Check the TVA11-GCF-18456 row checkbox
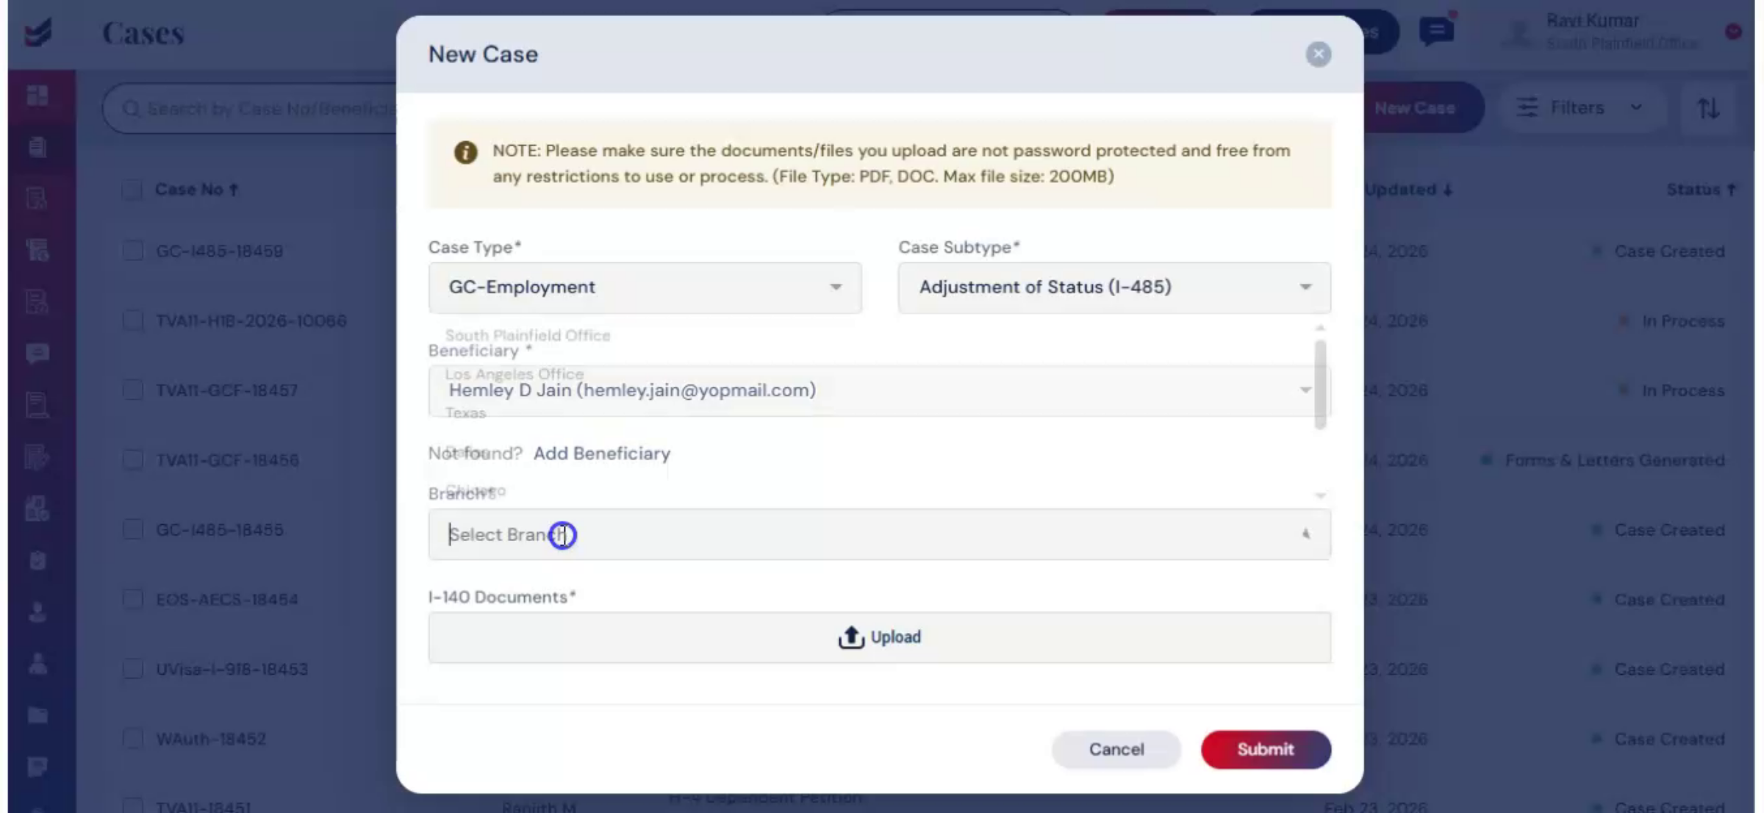1764x813 pixels. 132,460
